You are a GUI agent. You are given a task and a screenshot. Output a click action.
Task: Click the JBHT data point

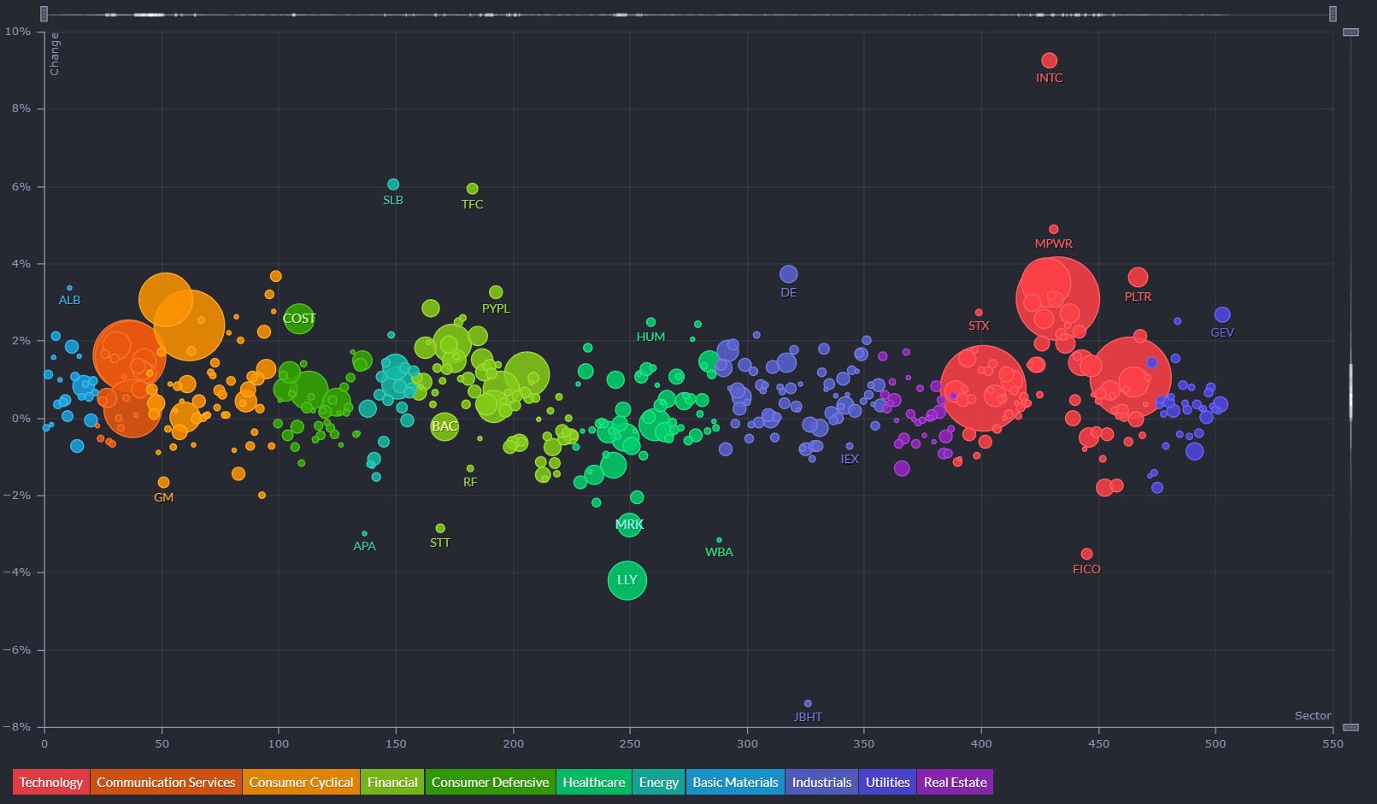click(x=808, y=704)
